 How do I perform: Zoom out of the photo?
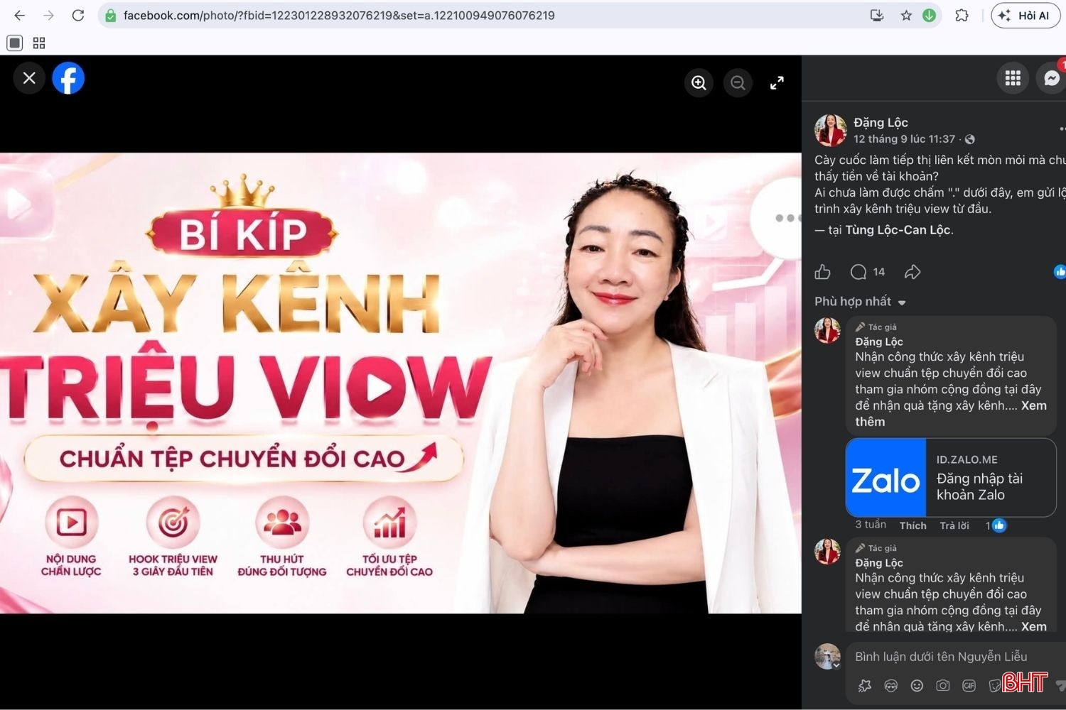738,83
